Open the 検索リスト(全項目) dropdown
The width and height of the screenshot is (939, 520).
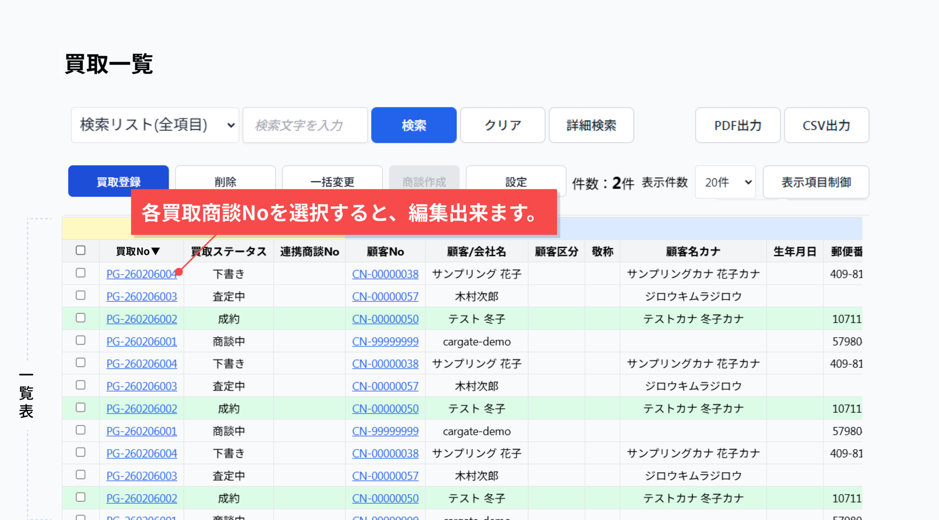click(155, 125)
